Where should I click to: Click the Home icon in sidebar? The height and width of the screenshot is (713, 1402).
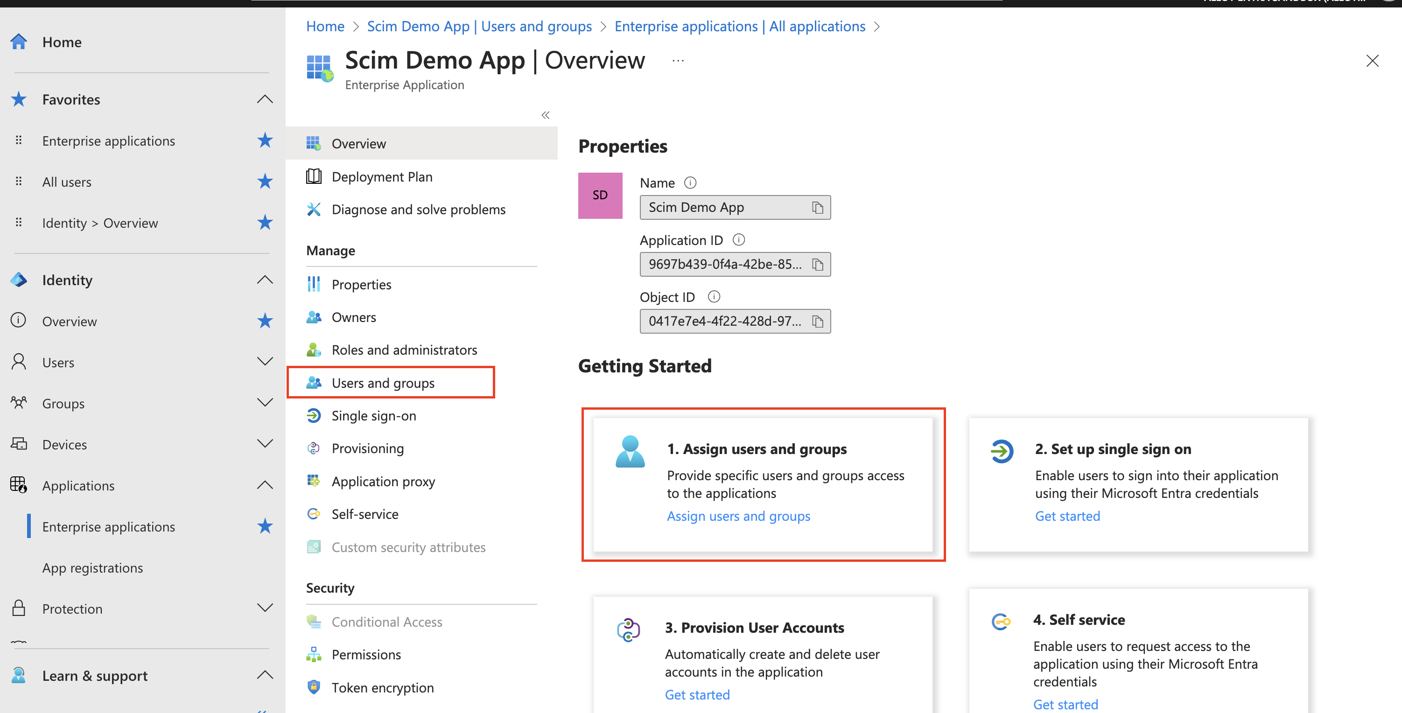tap(19, 42)
